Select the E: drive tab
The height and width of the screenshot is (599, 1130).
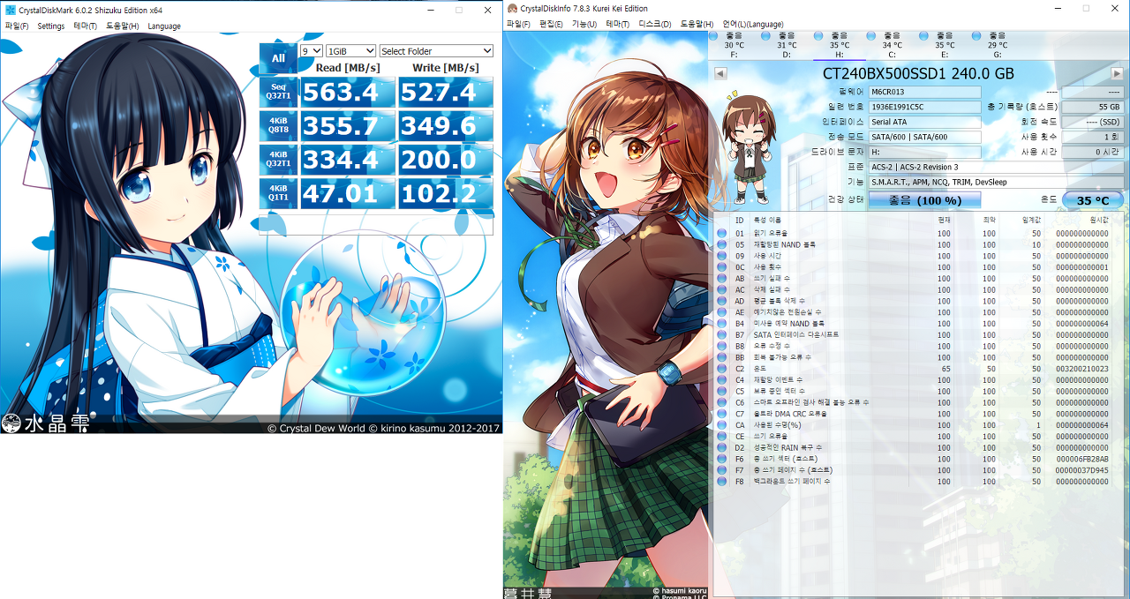coord(944,44)
